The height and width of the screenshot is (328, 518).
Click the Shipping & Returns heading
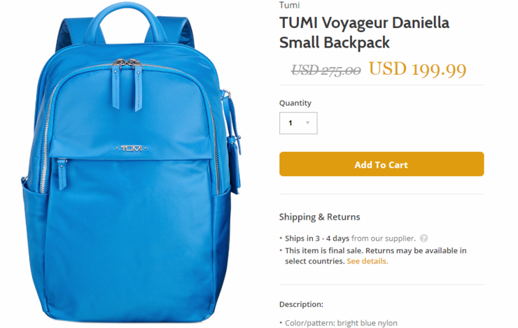click(x=319, y=217)
